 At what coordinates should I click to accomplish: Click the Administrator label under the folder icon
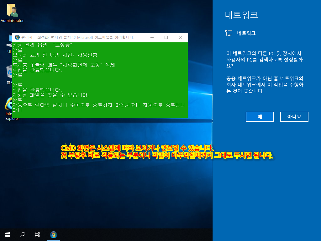coord(12,20)
